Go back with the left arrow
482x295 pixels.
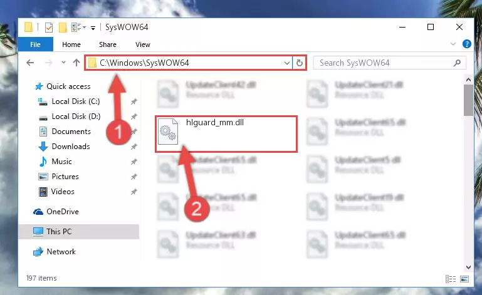click(x=30, y=63)
